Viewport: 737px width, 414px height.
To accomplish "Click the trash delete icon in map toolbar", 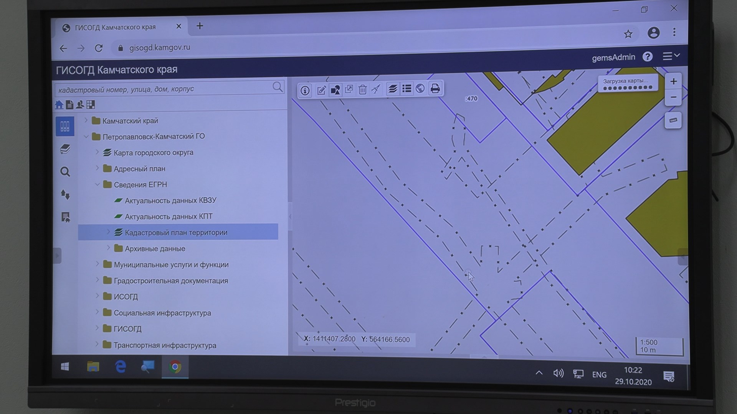I will pyautogui.click(x=362, y=90).
